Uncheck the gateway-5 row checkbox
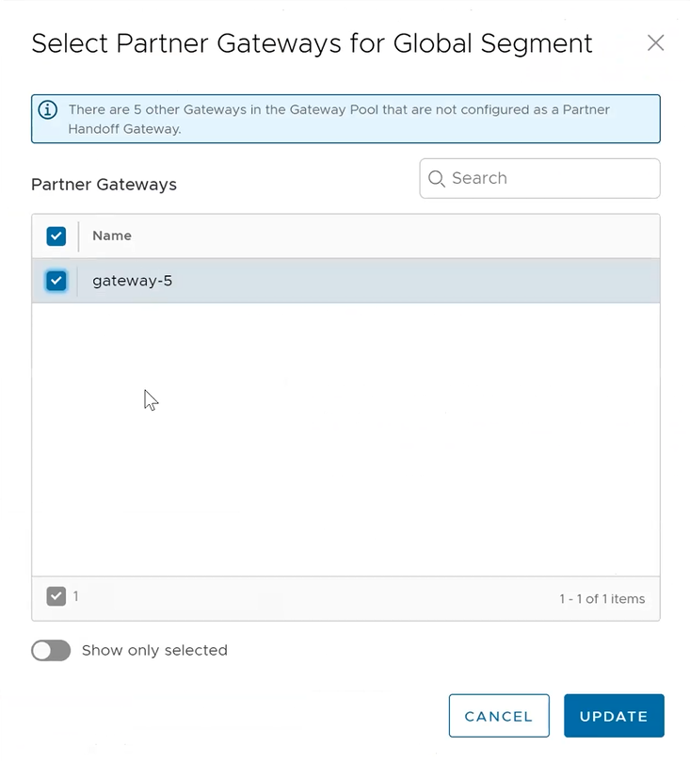 (56, 281)
